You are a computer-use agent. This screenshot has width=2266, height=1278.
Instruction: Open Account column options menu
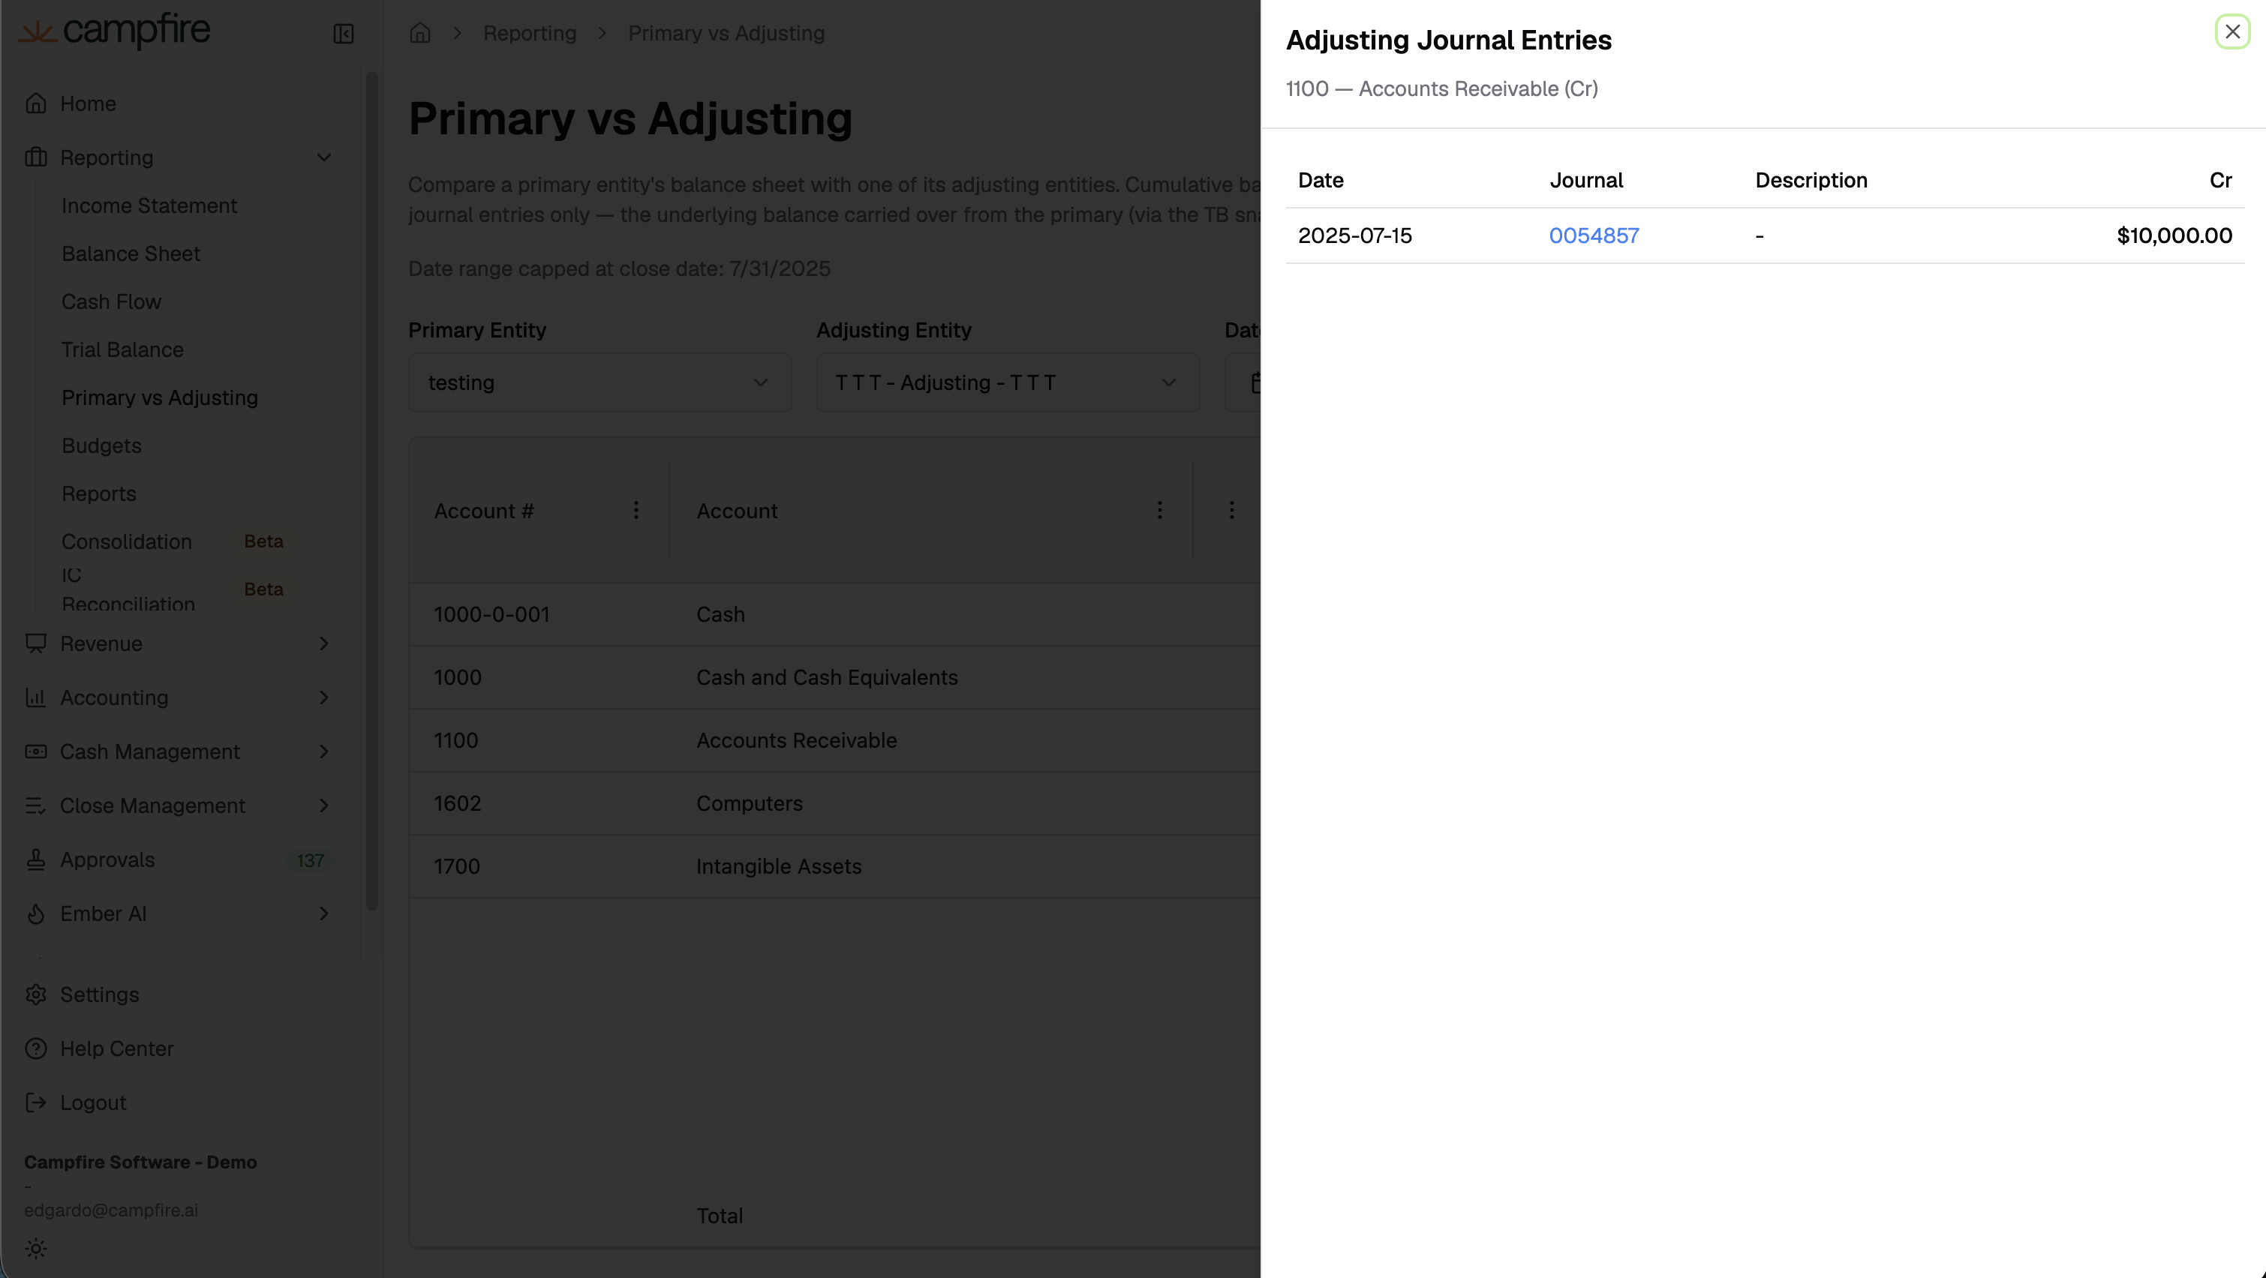click(1159, 510)
